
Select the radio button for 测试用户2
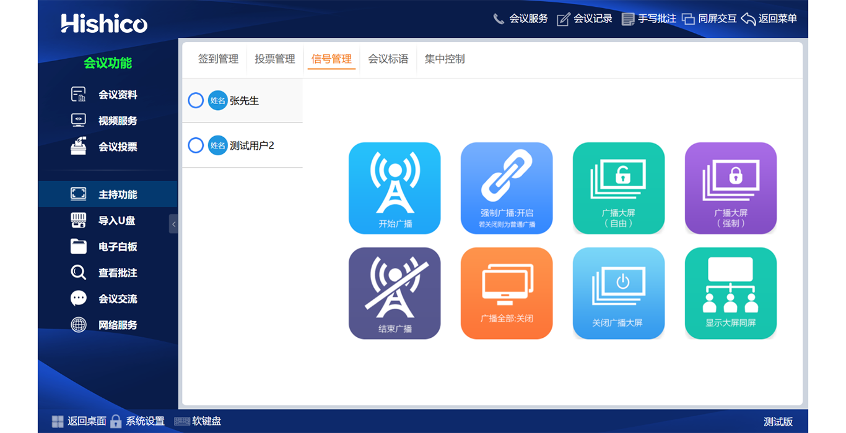196,145
